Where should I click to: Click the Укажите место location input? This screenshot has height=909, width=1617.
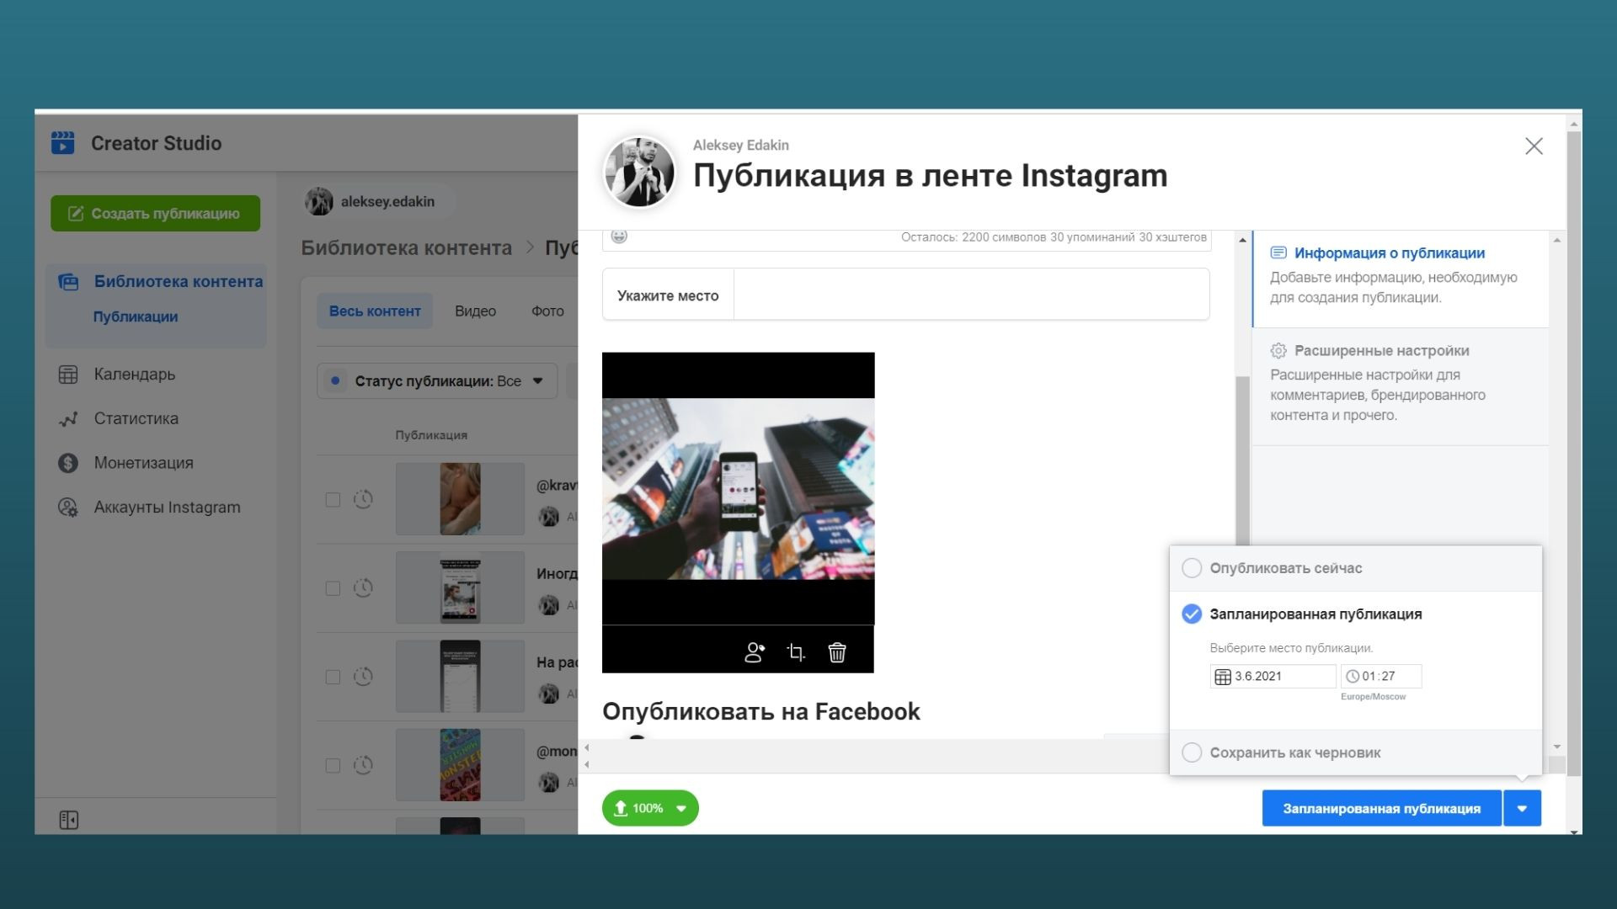coord(971,295)
